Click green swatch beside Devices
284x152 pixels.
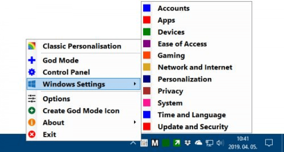147,32
